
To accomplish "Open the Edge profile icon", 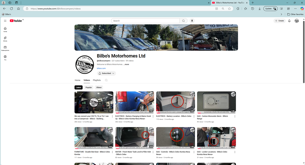I will pos(4,3).
